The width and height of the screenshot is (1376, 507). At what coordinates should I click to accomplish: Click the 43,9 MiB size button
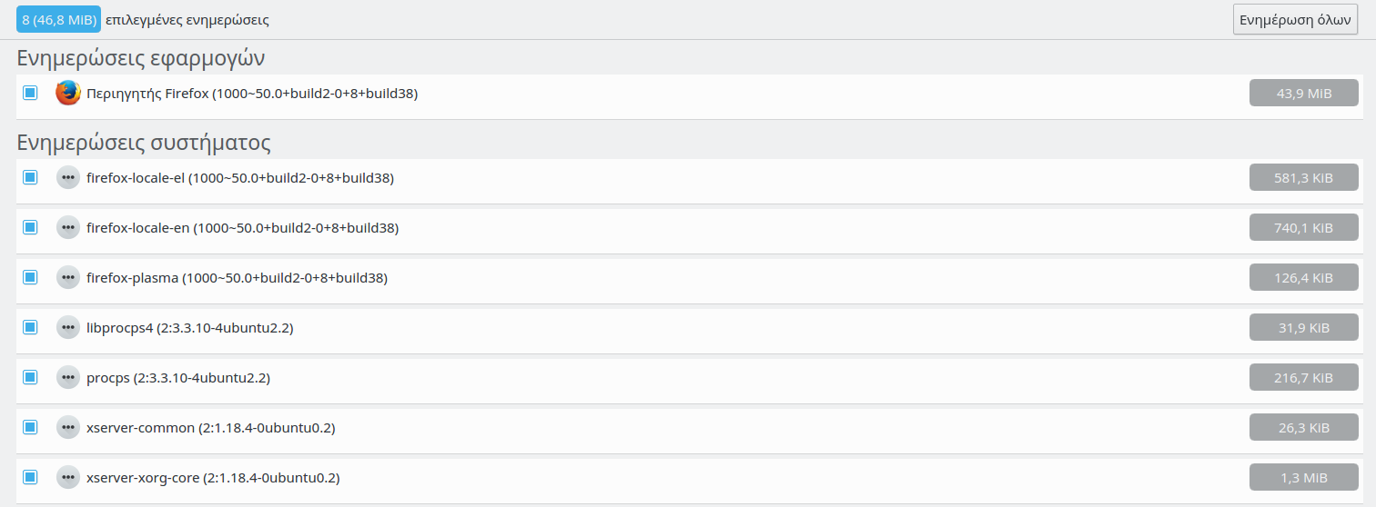1303,93
